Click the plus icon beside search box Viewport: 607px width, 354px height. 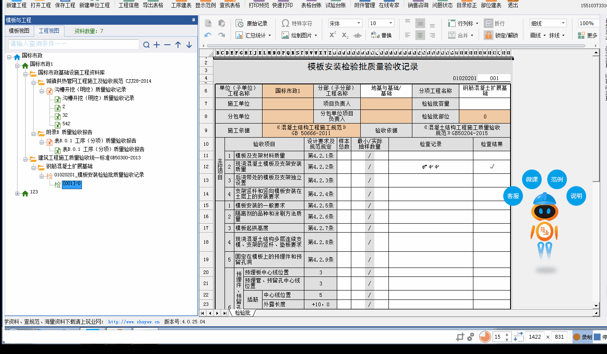[157, 45]
